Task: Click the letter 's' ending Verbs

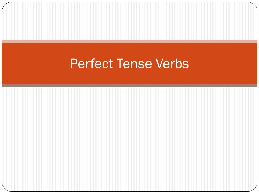Action: [x=186, y=65]
